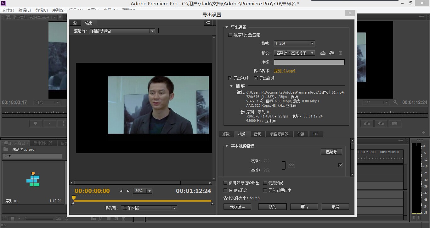Switch to the 音频 tab
This screenshot has height=228, width=430.
(x=257, y=134)
